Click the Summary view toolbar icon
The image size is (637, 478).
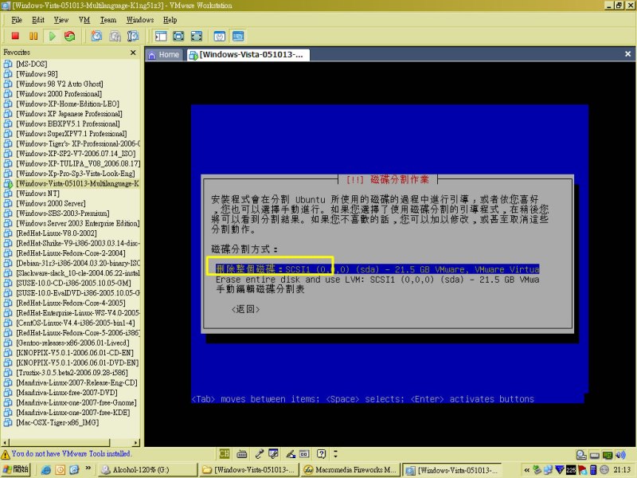pos(220,36)
